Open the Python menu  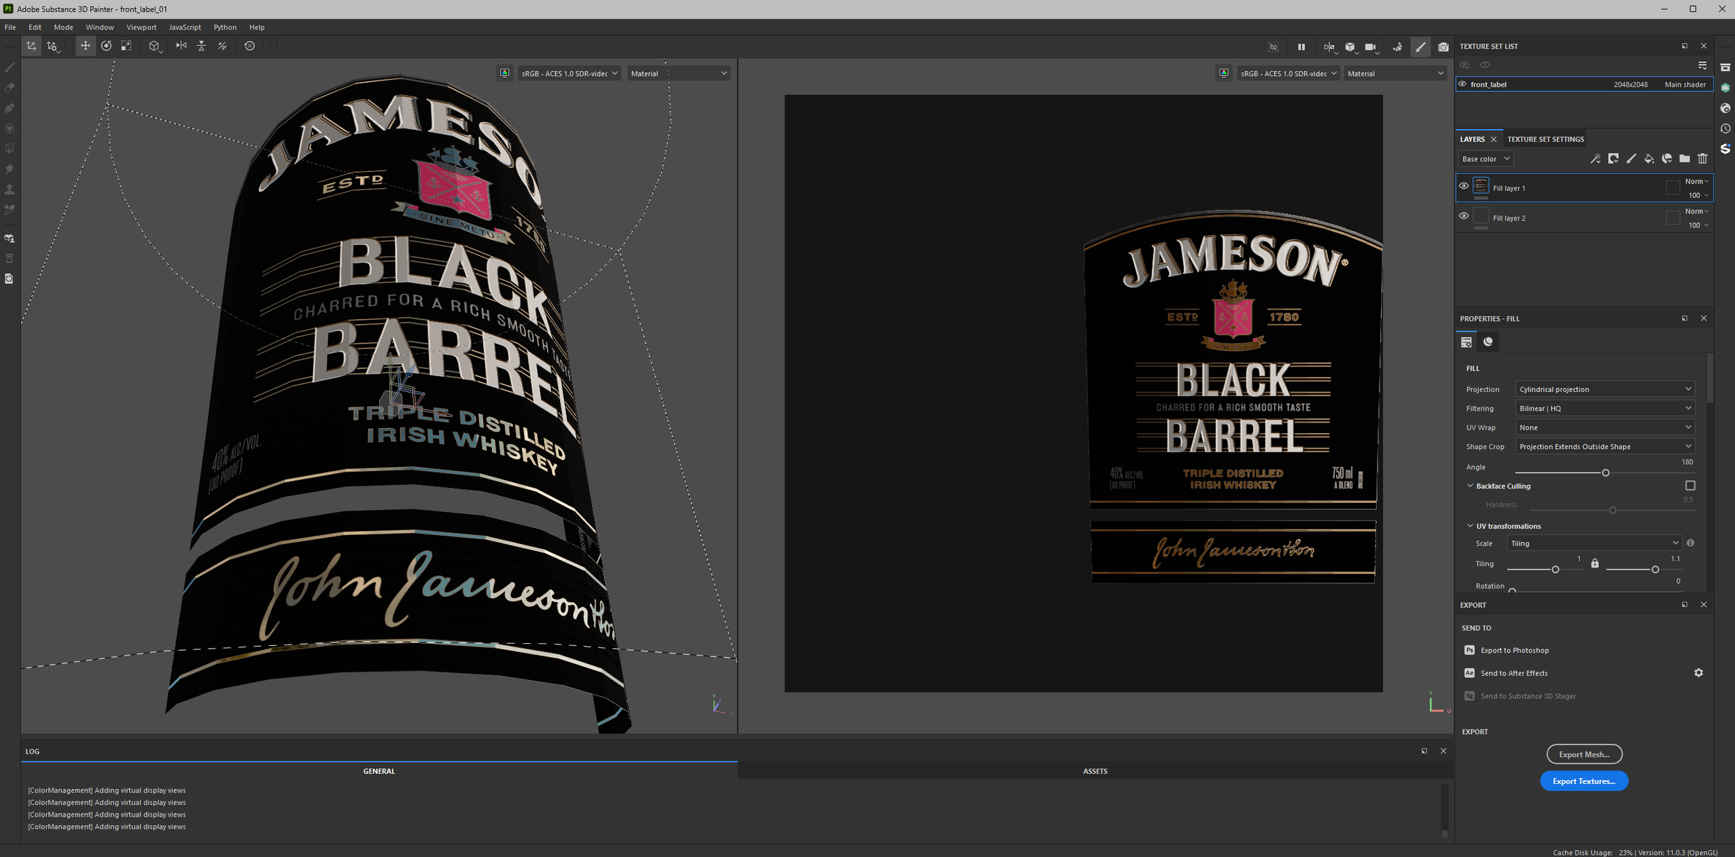[x=225, y=27]
